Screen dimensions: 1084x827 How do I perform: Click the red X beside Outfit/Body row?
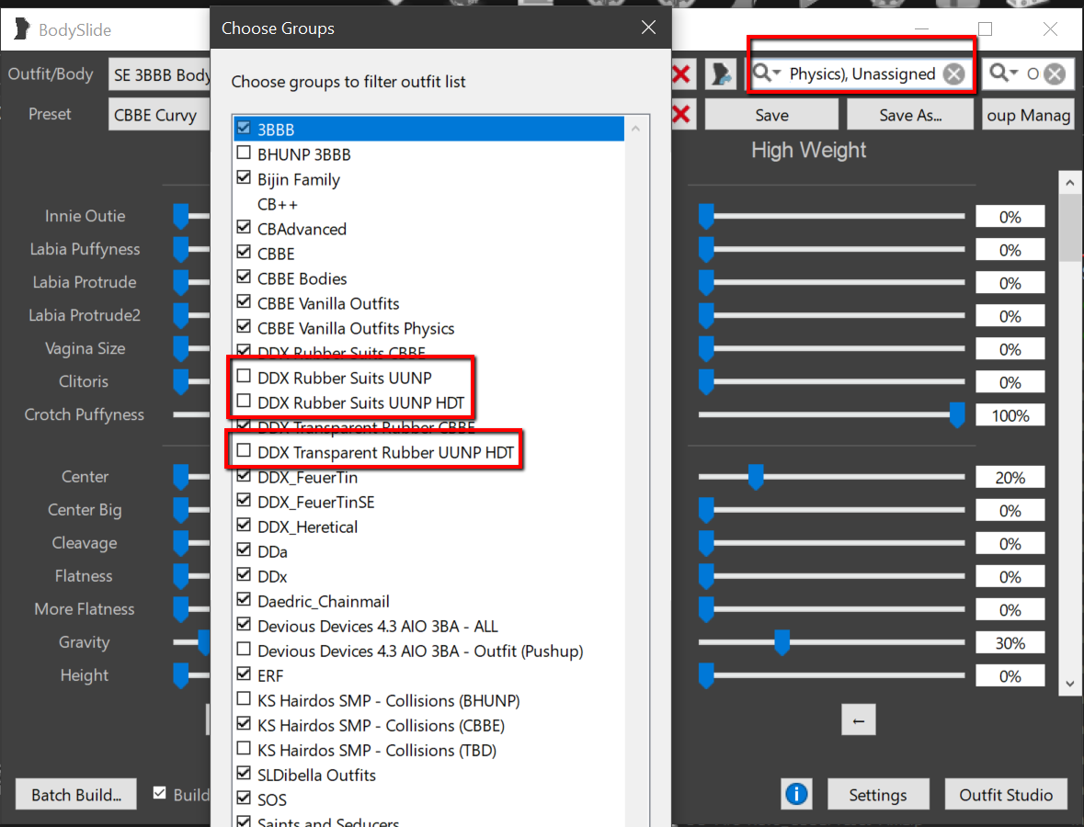click(x=681, y=74)
